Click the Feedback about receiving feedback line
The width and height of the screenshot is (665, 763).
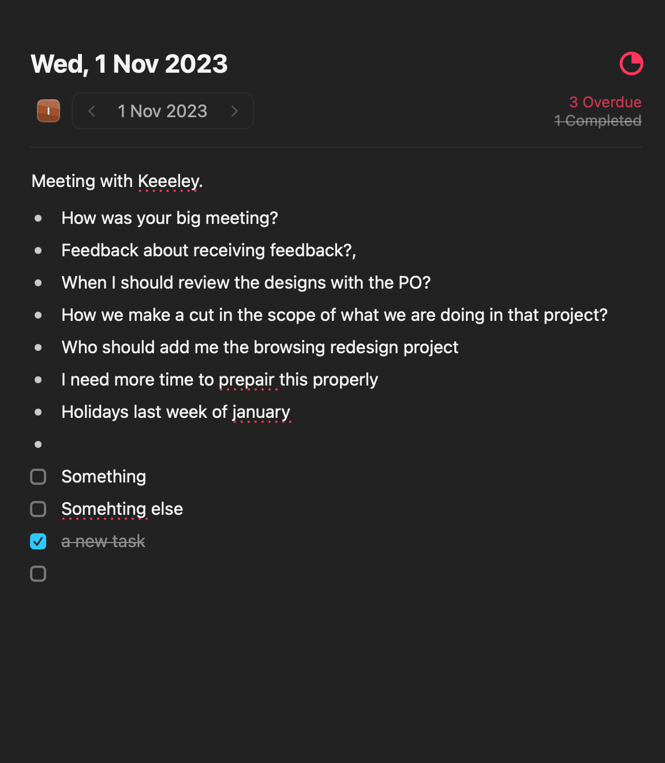[x=208, y=250]
